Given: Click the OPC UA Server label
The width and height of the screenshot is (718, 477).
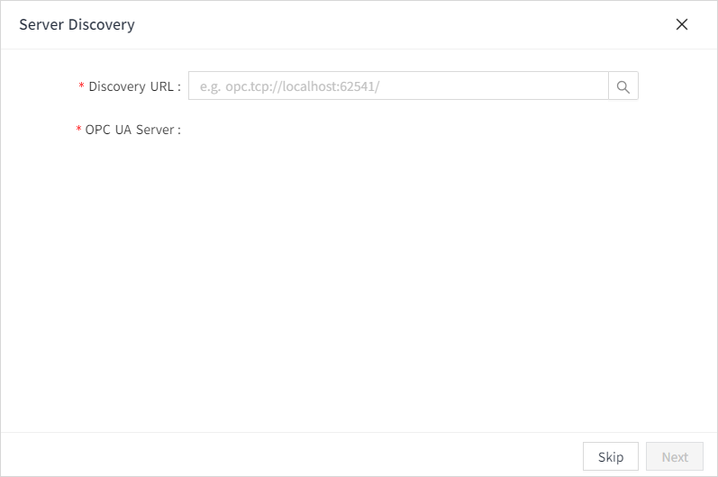Looking at the screenshot, I should click(x=132, y=130).
